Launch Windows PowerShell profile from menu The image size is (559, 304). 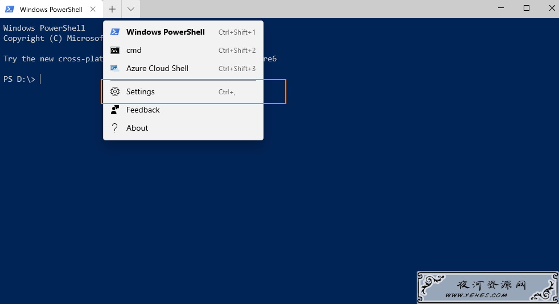(183, 32)
